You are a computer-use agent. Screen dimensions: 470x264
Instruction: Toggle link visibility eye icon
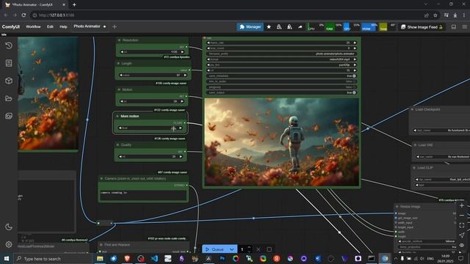[462, 245]
